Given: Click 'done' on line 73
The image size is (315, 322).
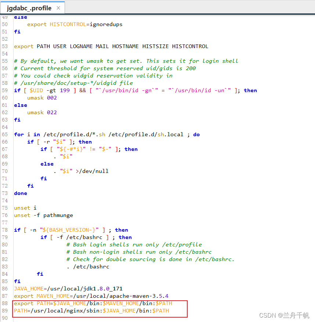Looking at the screenshot, I should (x=21, y=193).
